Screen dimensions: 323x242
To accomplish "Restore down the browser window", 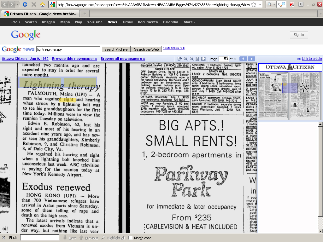I will pyautogui.click(x=314, y=4).
